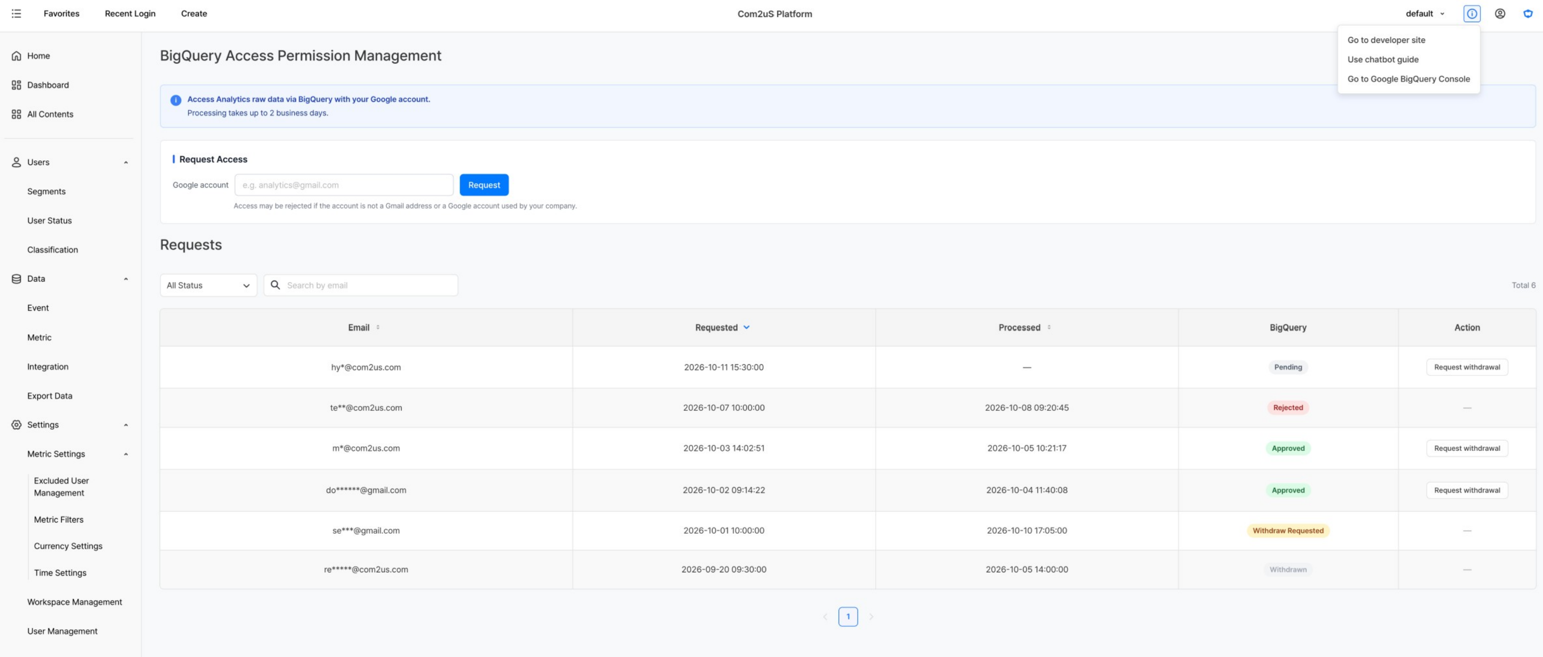
Task: Open Event in sidebar
Action: coord(38,308)
